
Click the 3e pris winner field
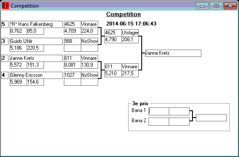coord(211,118)
